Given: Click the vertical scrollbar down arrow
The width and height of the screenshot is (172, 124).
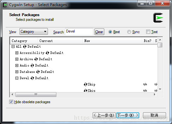Looking at the screenshot, I should (160, 89).
